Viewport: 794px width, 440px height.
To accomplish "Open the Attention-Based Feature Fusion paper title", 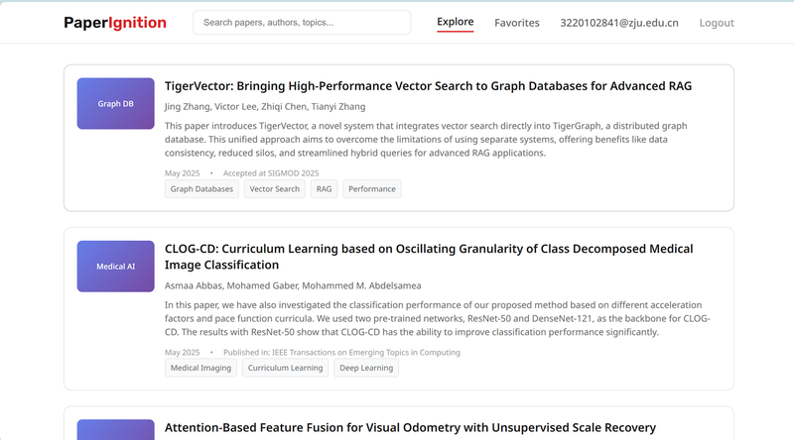I will pos(410,428).
